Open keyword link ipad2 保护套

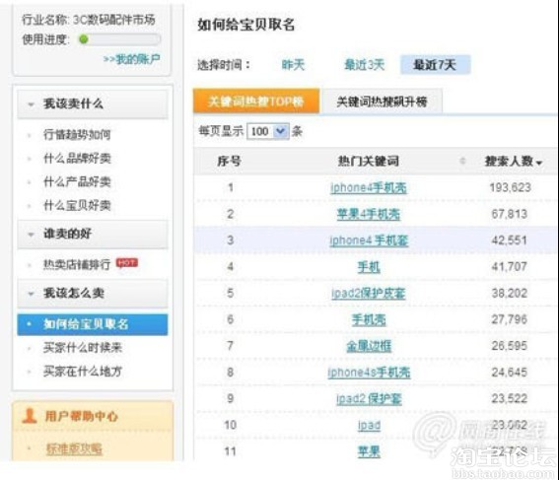(369, 399)
